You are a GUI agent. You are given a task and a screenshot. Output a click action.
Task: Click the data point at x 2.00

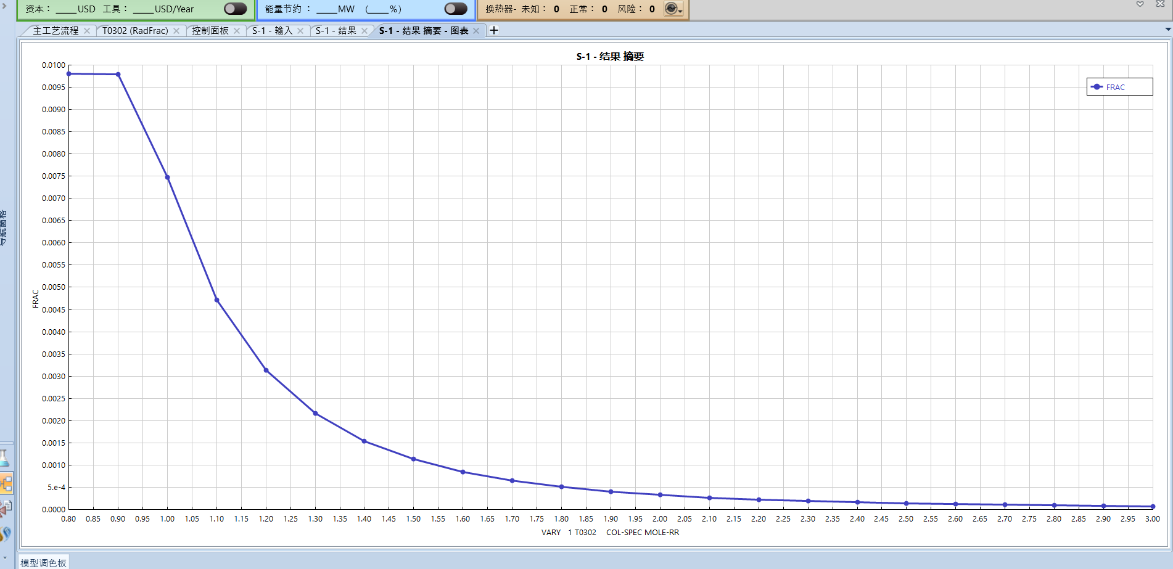coord(661,495)
